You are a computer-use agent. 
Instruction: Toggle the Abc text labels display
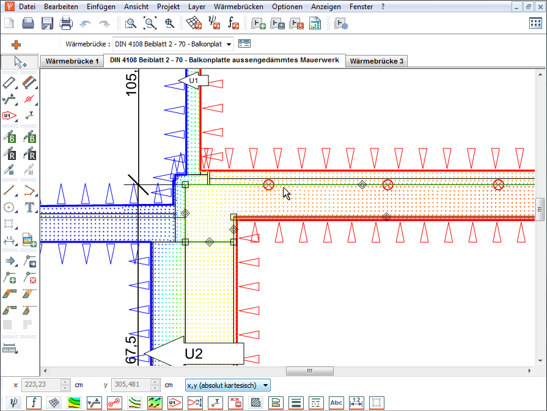point(336,402)
